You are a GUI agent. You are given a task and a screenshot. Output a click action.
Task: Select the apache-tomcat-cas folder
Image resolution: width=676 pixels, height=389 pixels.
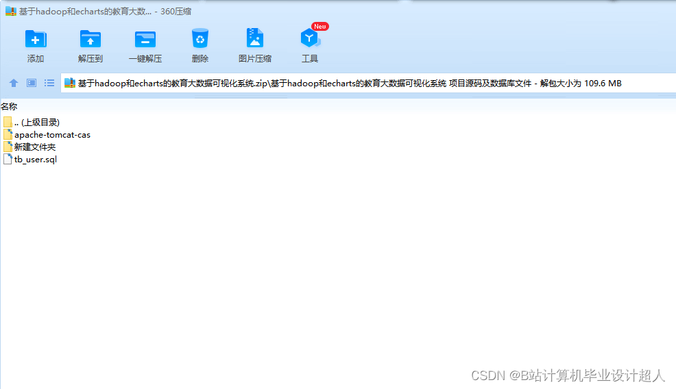click(x=47, y=135)
